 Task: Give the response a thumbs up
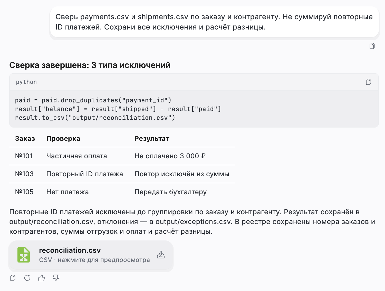coord(42,278)
